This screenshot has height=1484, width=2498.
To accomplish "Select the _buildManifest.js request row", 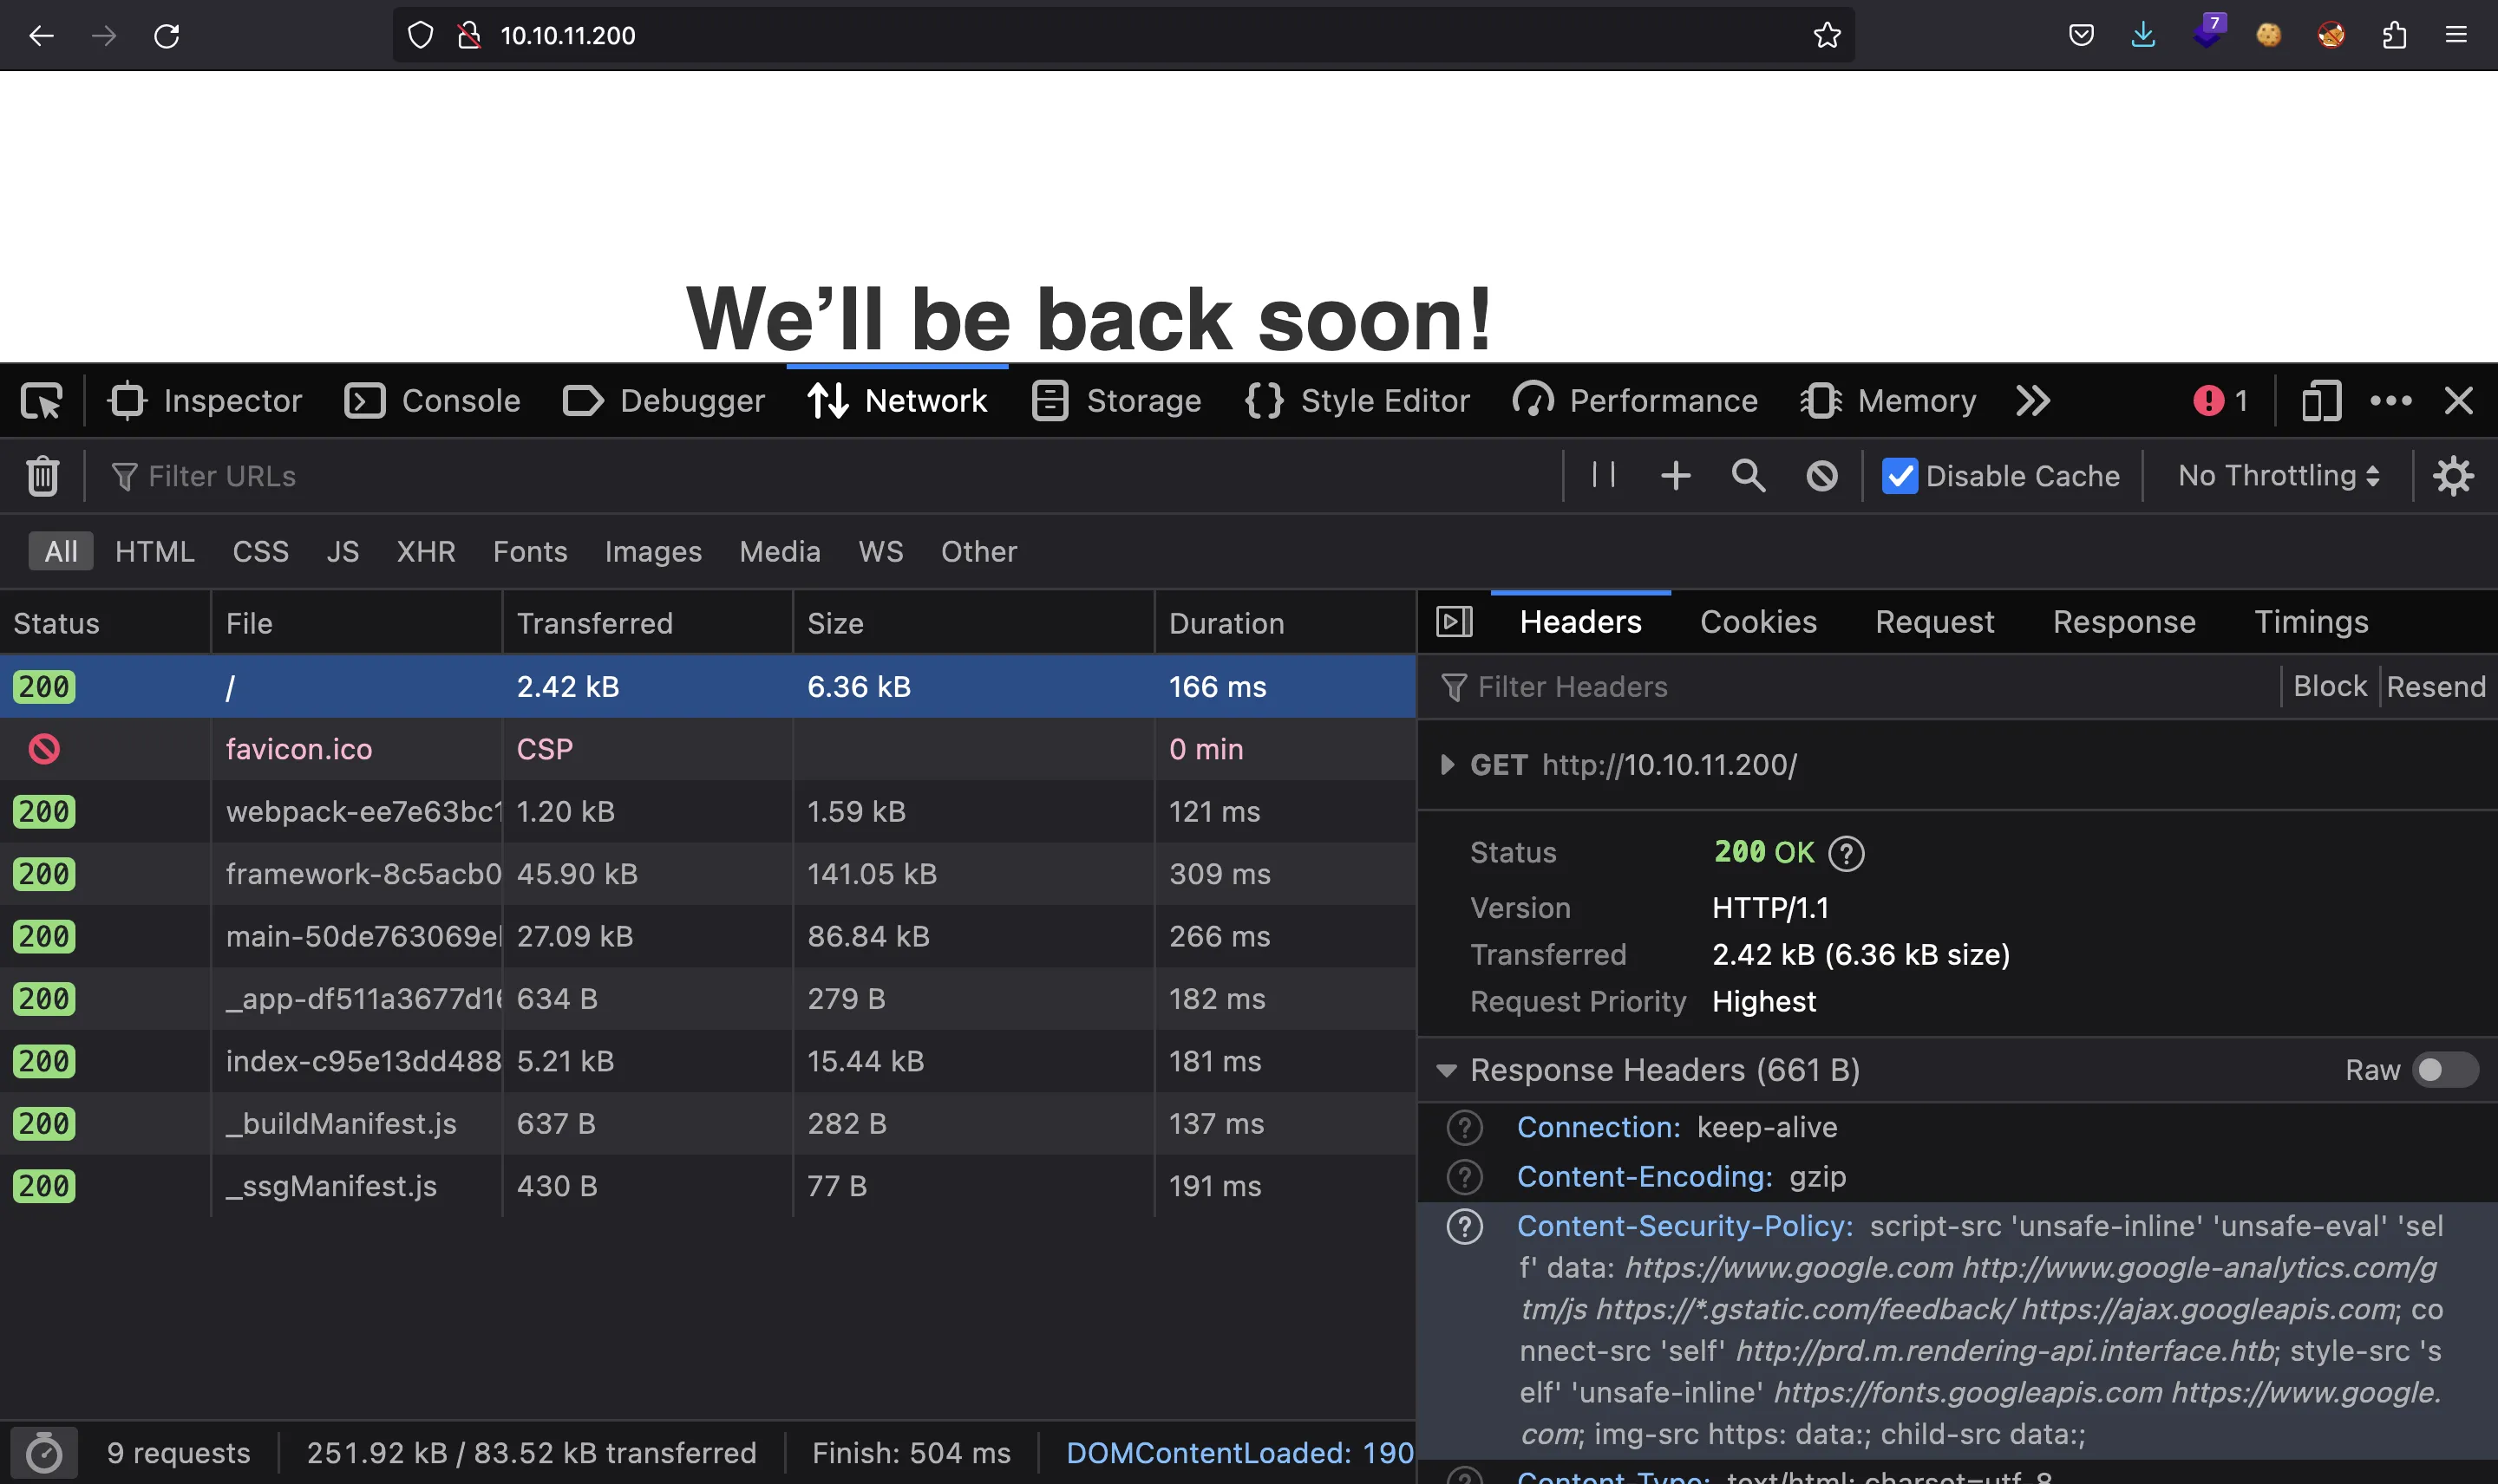I will (x=707, y=1124).
